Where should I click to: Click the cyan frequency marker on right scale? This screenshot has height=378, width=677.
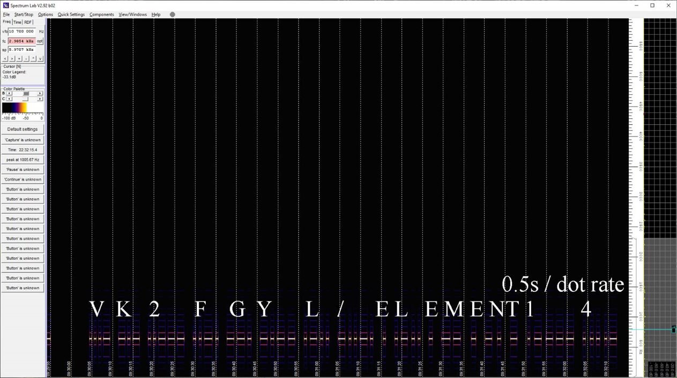(x=673, y=329)
